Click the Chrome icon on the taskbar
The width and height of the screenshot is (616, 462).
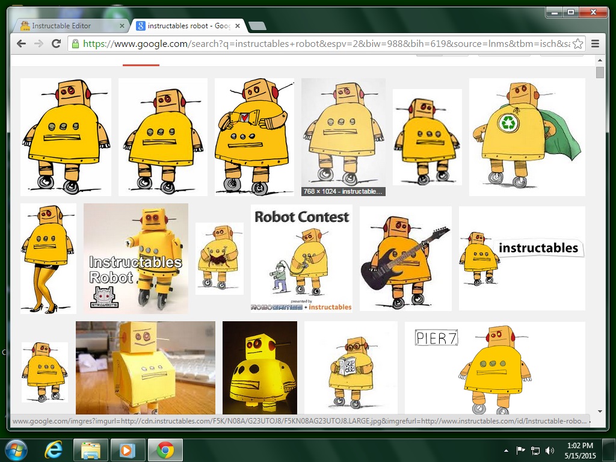click(165, 449)
